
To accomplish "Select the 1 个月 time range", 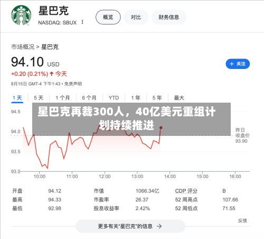I will (x=63, y=98).
